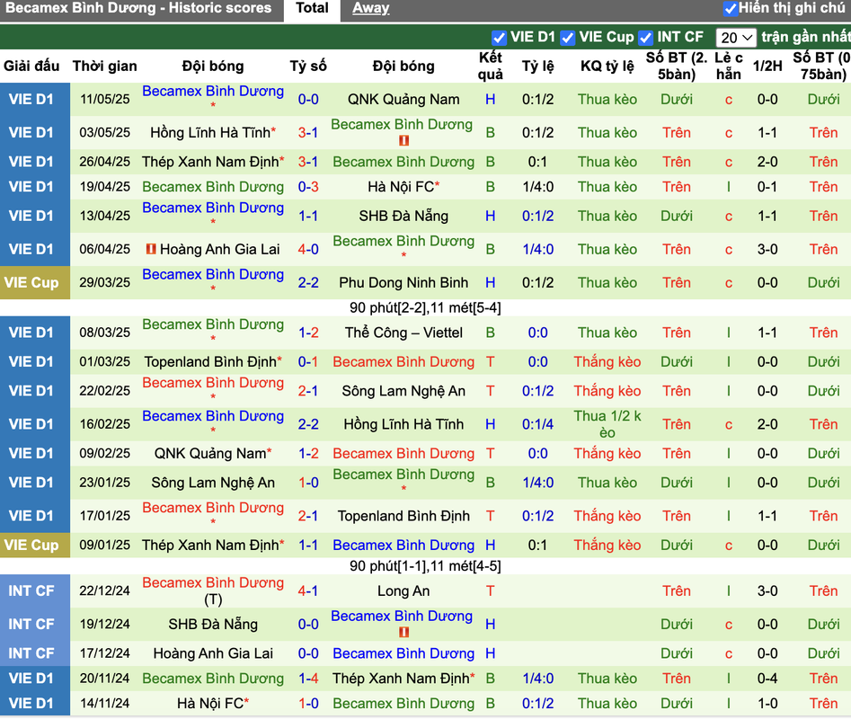This screenshot has width=851, height=719.
Task: Click the Becamex Bình Dương - Historic scores title
Action: [138, 8]
